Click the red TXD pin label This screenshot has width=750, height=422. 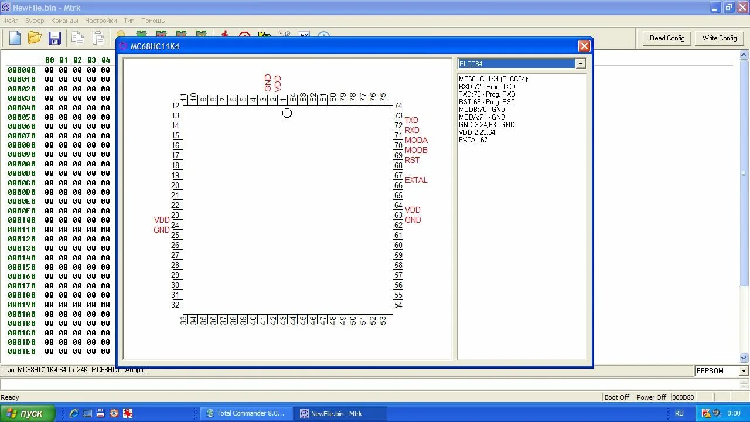pyautogui.click(x=411, y=120)
